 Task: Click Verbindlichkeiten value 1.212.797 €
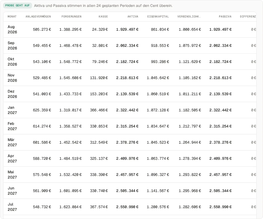click(190, 126)
